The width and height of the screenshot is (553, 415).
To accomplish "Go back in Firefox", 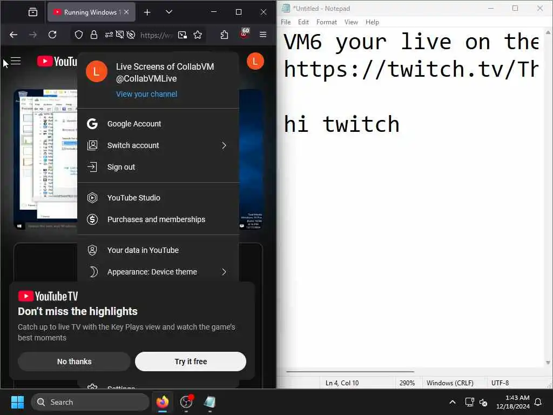I will click(14, 35).
